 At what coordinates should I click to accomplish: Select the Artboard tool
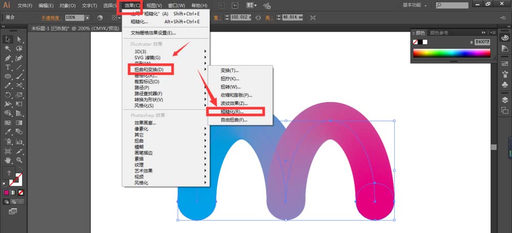click(x=8, y=151)
